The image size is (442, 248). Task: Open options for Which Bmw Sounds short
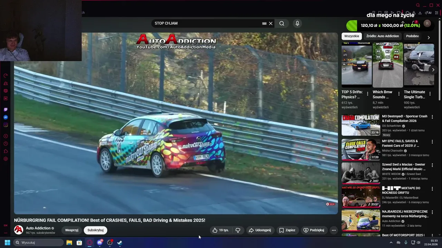[x=399, y=94]
